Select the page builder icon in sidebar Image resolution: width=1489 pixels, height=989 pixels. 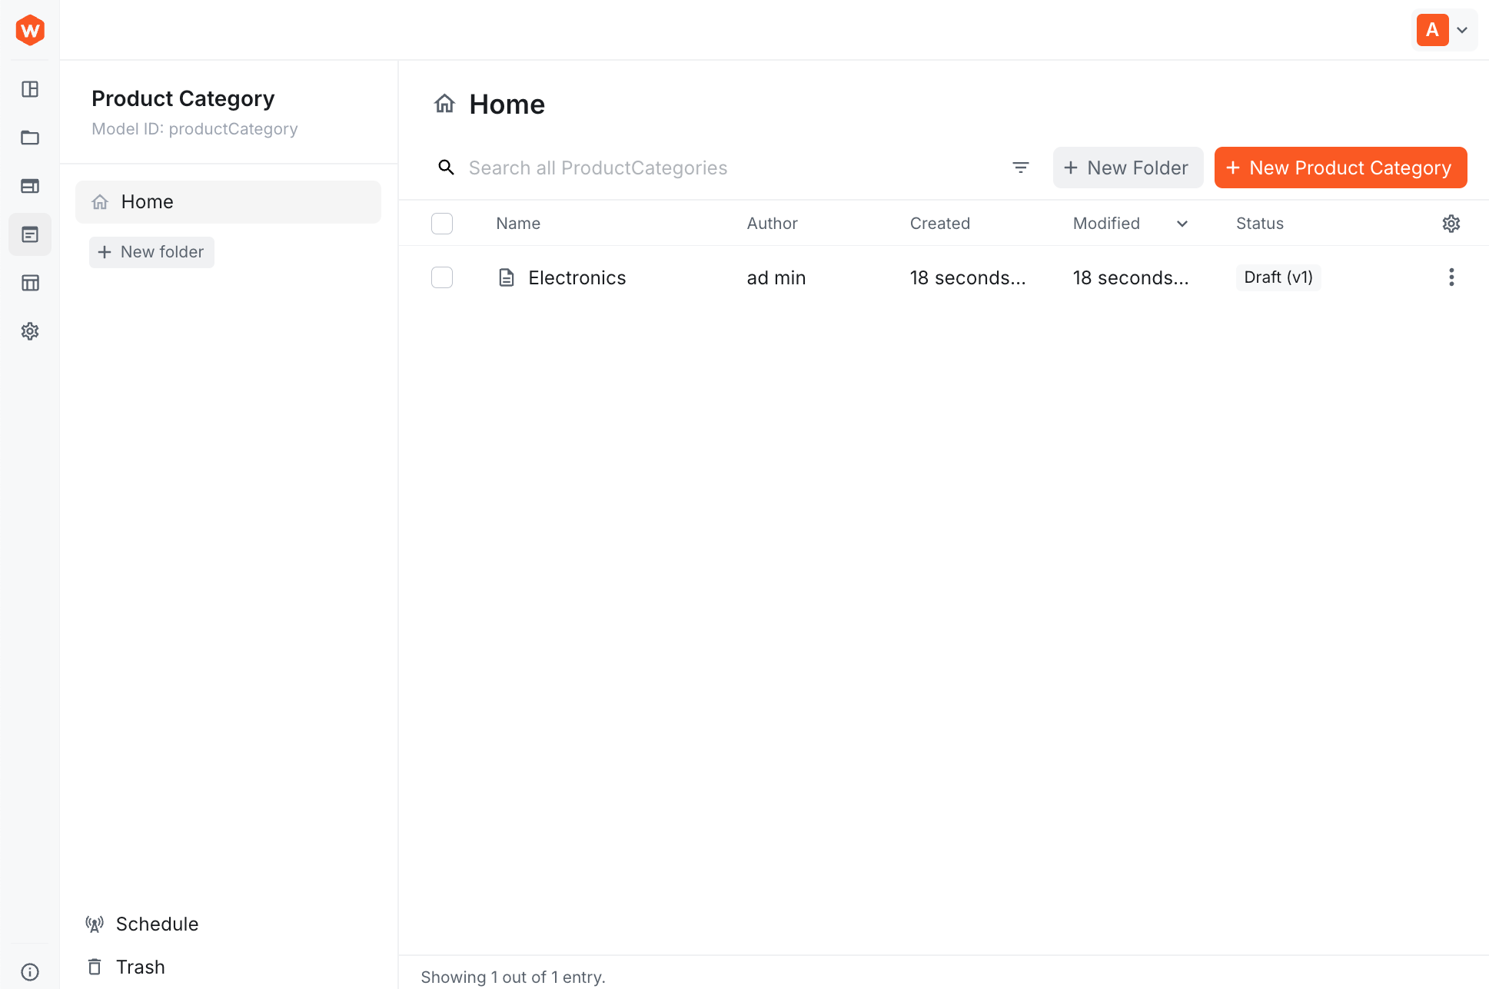tap(30, 185)
